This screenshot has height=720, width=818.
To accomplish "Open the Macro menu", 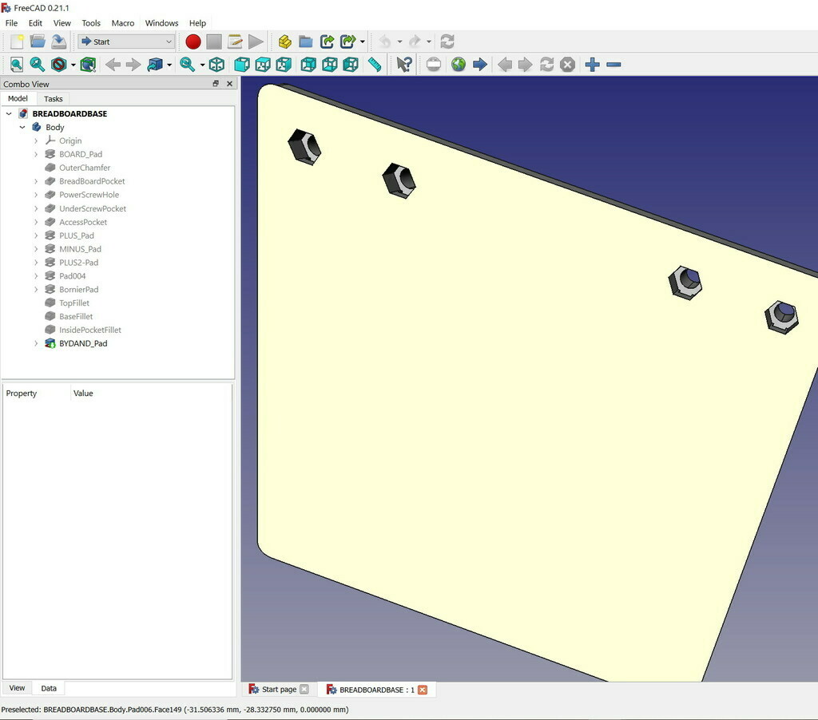I will [x=123, y=23].
